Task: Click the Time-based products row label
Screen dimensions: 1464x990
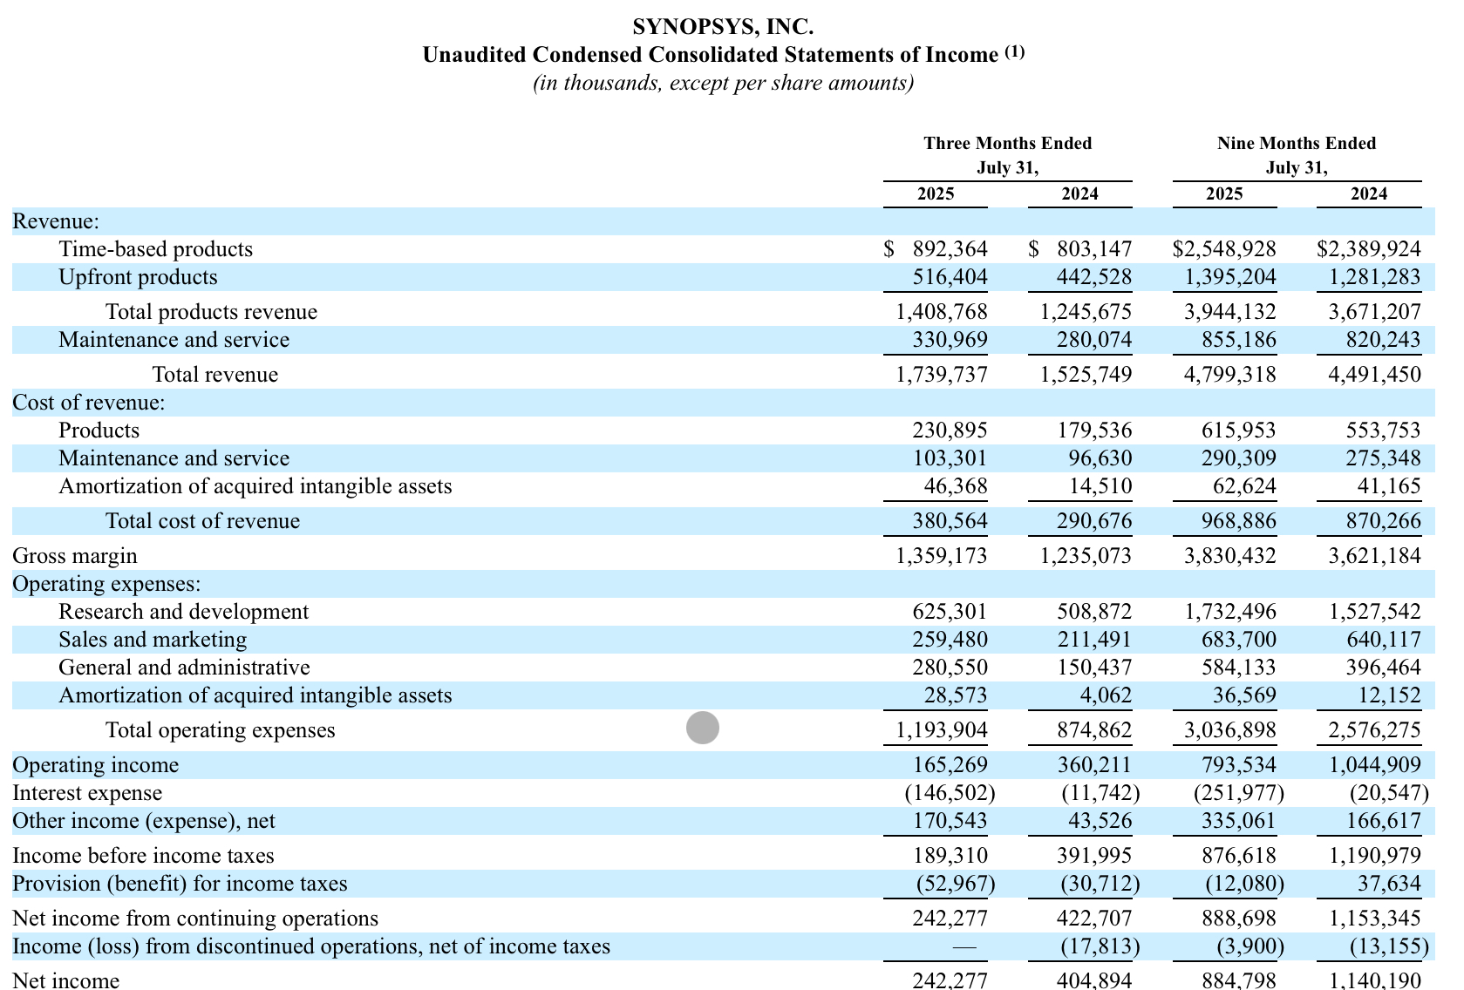Action: [155, 249]
